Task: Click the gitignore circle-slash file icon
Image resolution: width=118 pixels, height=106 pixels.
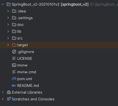Action: pos(14,52)
